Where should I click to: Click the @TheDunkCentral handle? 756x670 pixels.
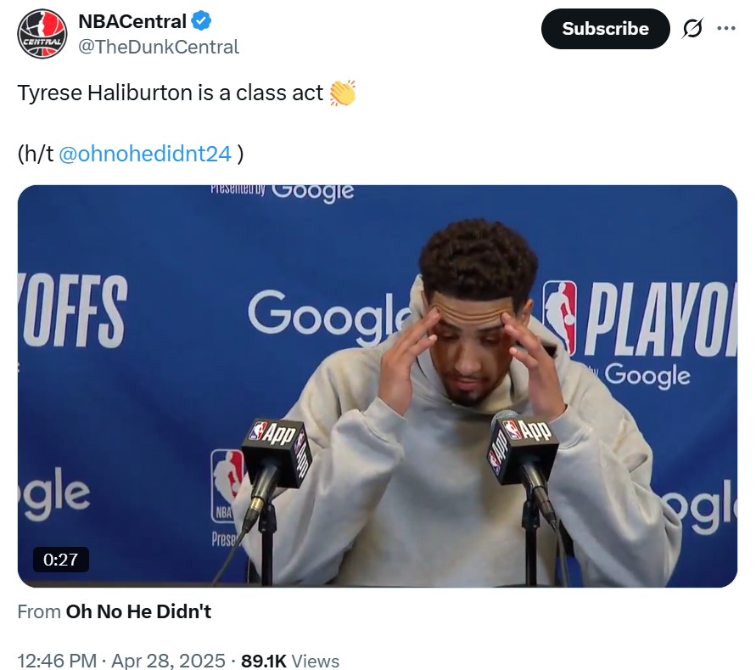coord(159,47)
